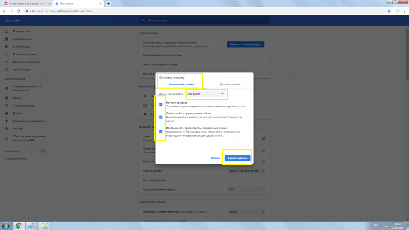Open the Временной диапазон dropdown Все время
The width and height of the screenshot is (409, 230).
(206, 93)
